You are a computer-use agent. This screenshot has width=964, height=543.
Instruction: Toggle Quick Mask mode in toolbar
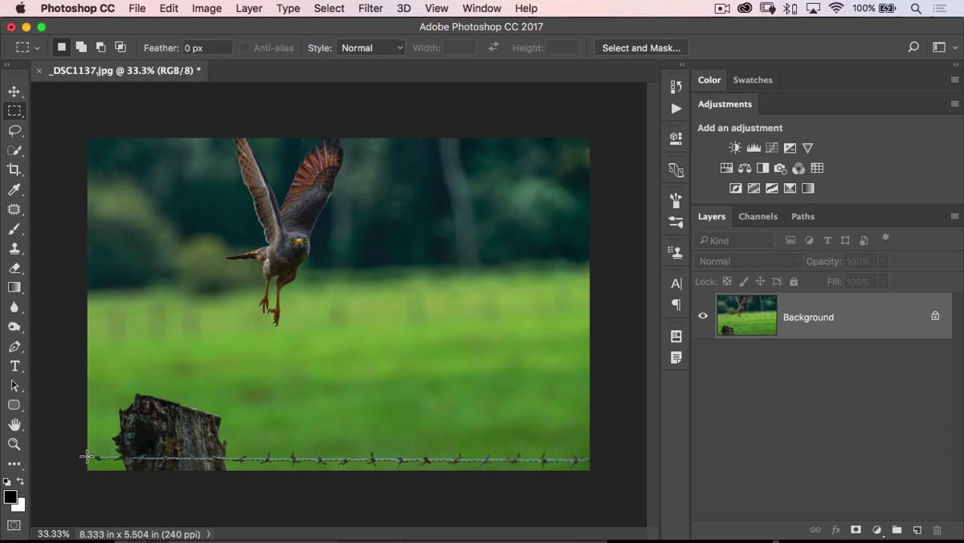14,525
